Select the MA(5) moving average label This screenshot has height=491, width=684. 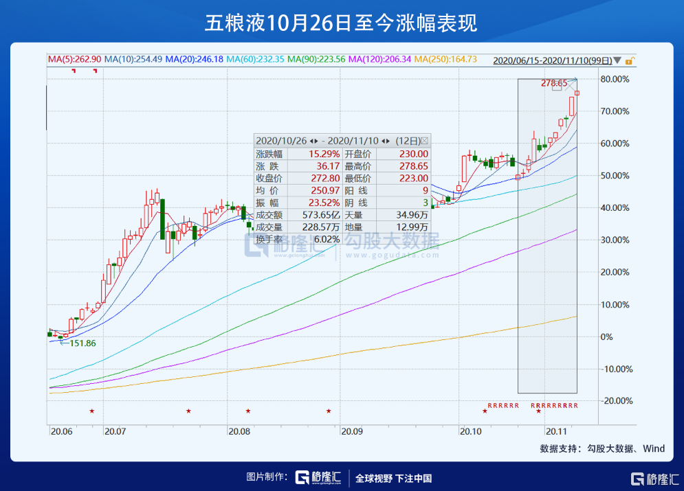[x=74, y=60]
